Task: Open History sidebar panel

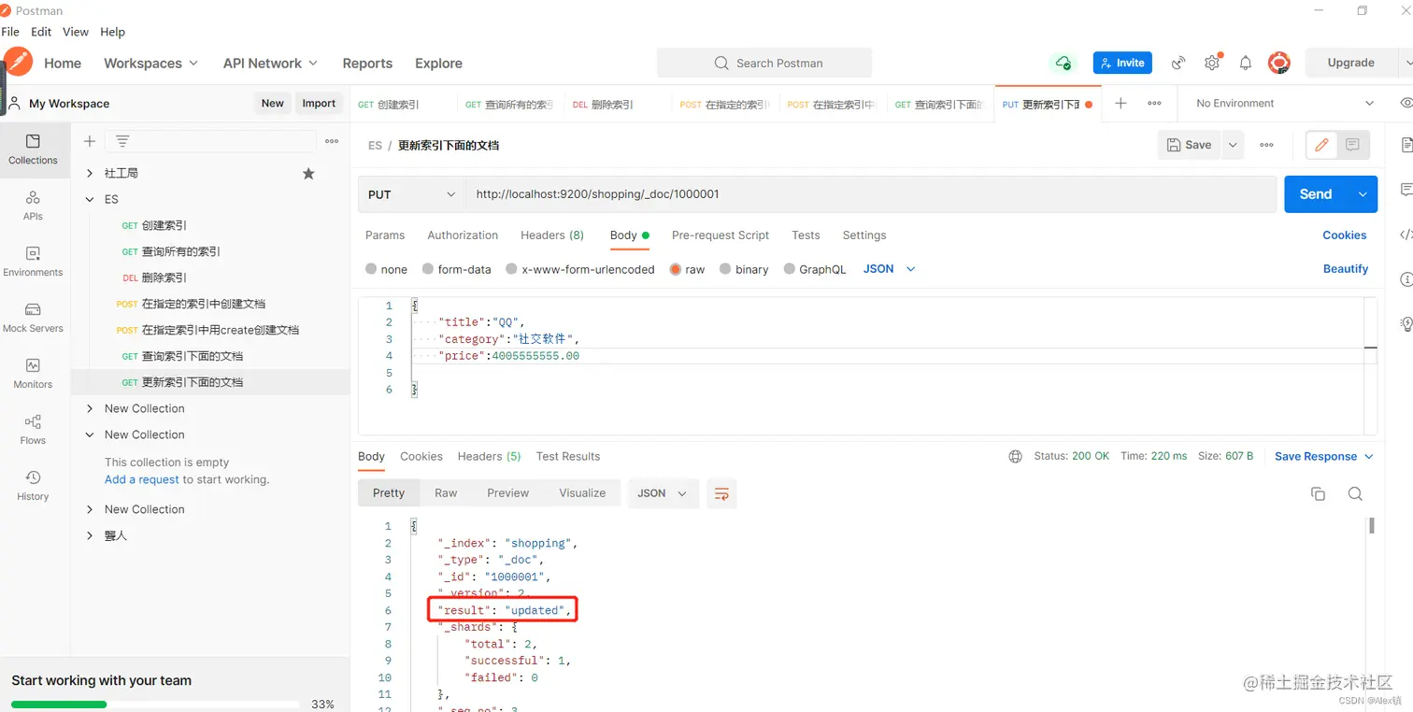Action: (33, 486)
